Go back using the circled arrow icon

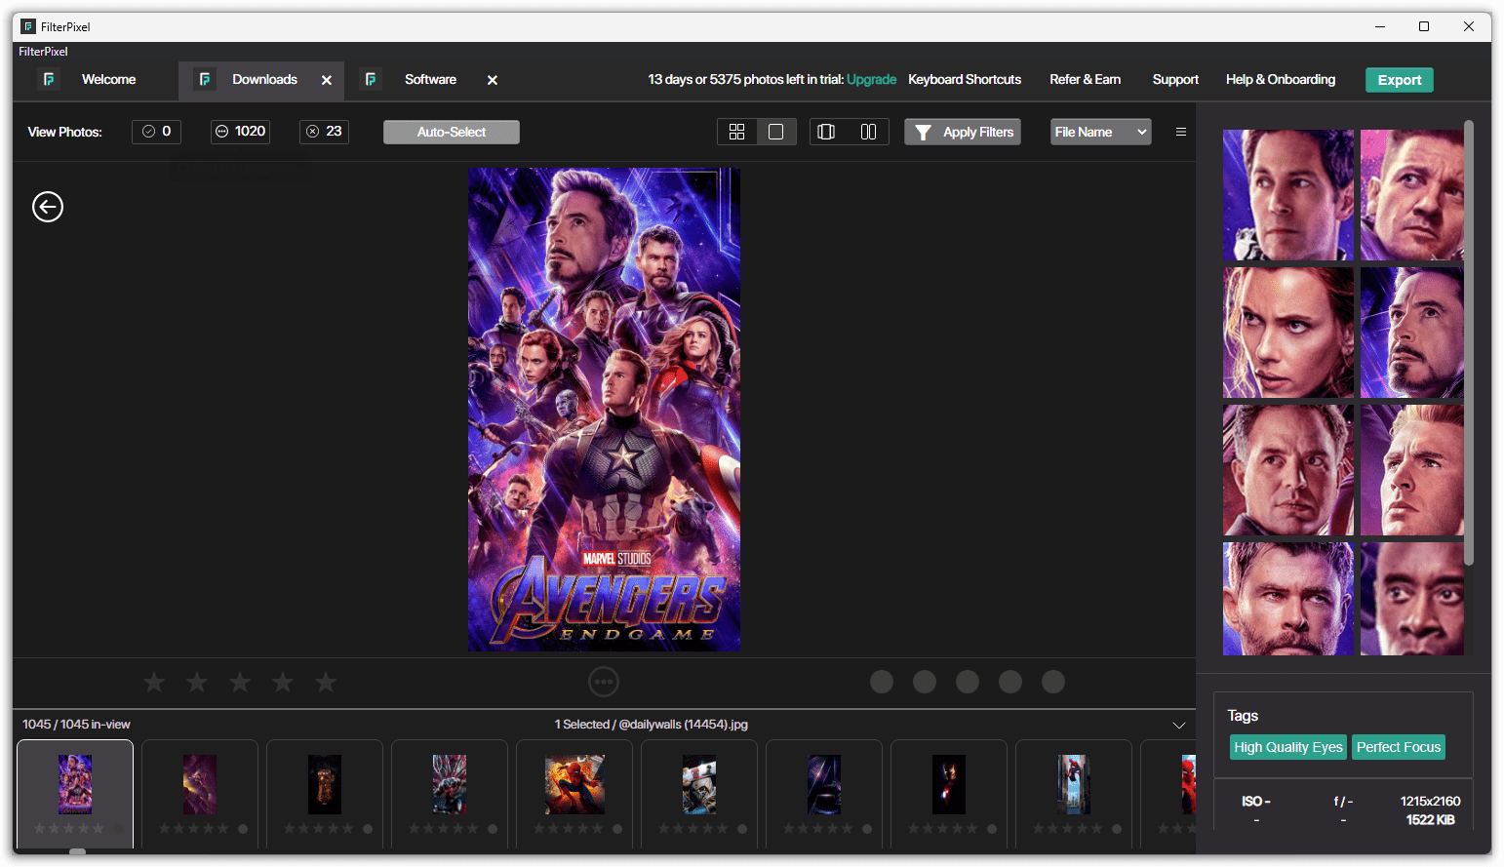click(48, 207)
